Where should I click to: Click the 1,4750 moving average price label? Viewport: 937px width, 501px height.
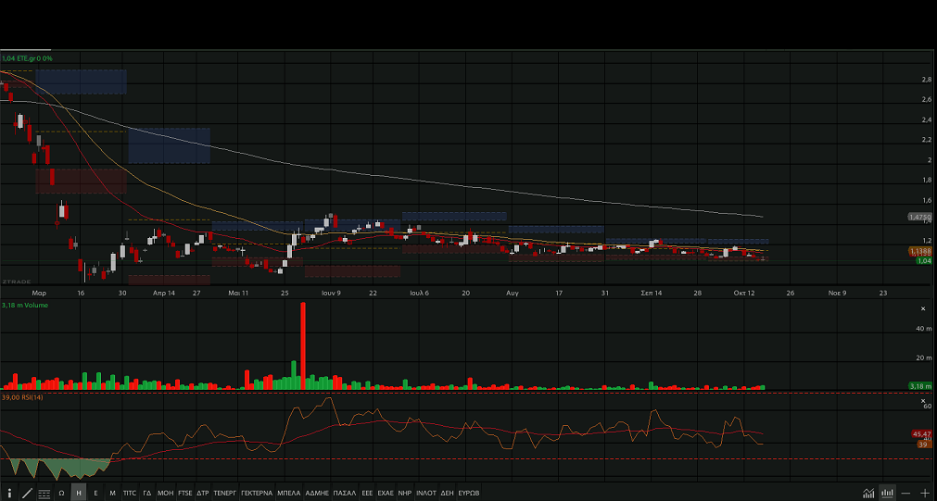pos(919,217)
